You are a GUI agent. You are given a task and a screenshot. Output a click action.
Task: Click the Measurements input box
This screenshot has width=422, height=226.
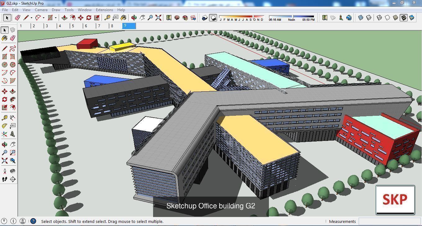pyautogui.click(x=390, y=221)
